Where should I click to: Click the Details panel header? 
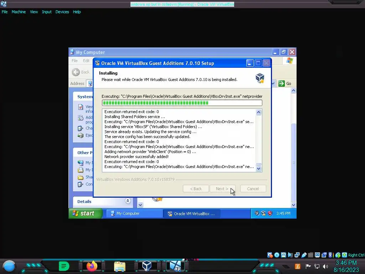(x=103, y=202)
